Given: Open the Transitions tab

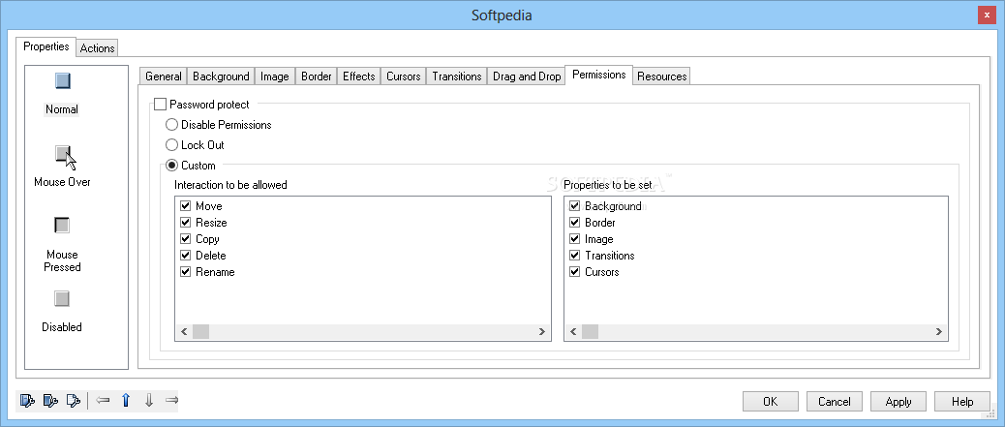Looking at the screenshot, I should click(457, 76).
